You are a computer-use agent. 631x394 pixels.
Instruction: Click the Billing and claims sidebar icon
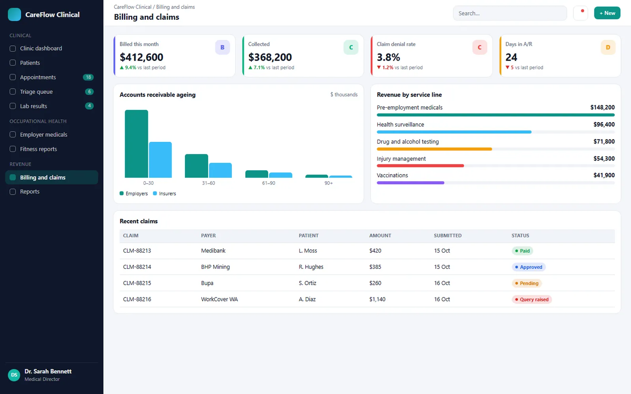tap(13, 177)
